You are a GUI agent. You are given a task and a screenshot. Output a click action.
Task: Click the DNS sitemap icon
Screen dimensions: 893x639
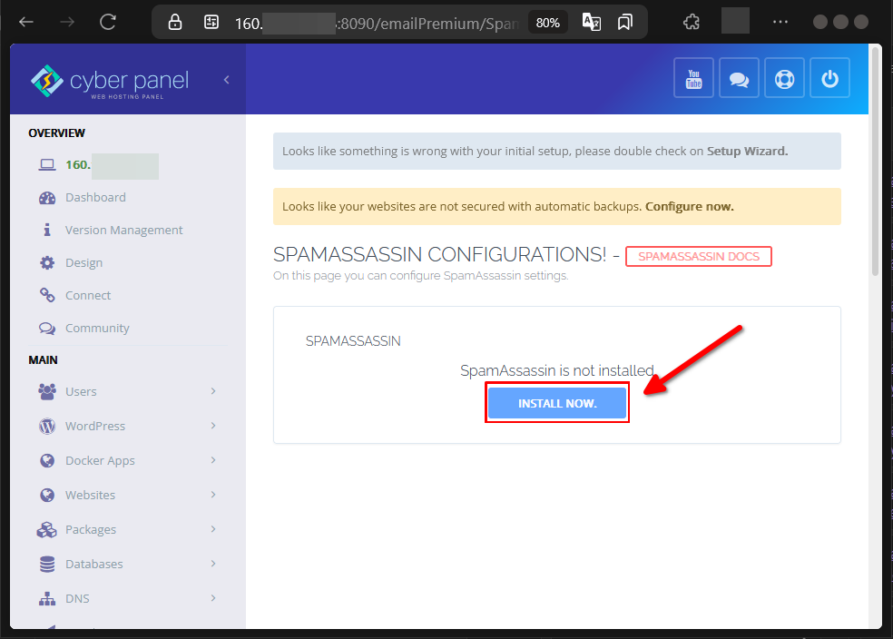point(47,599)
